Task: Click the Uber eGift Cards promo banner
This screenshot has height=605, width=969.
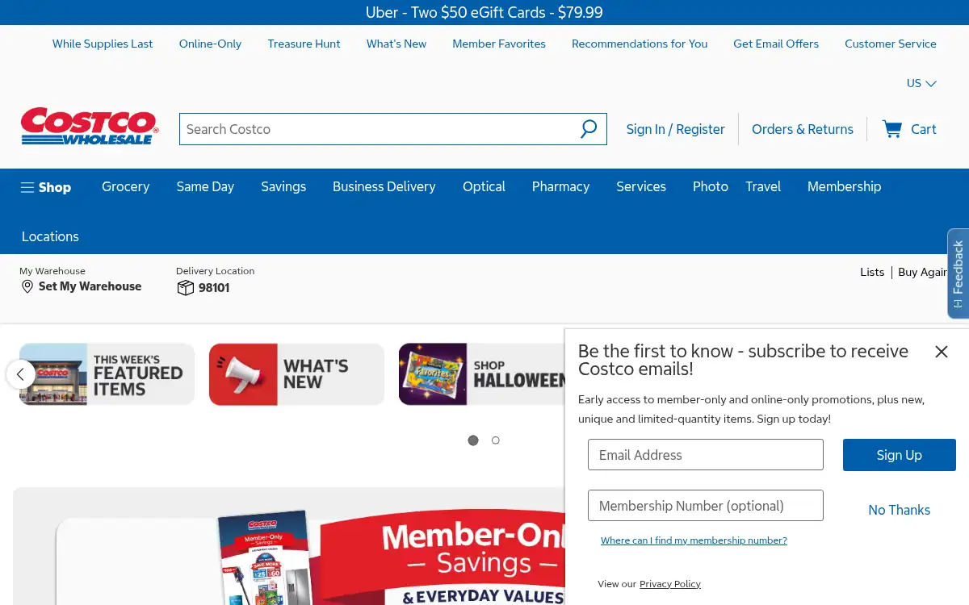Action: tap(484, 12)
